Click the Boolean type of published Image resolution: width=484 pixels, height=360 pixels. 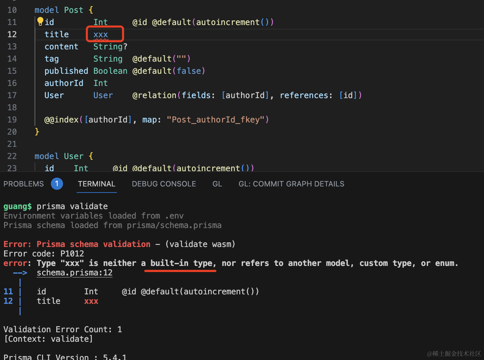[x=110, y=71]
